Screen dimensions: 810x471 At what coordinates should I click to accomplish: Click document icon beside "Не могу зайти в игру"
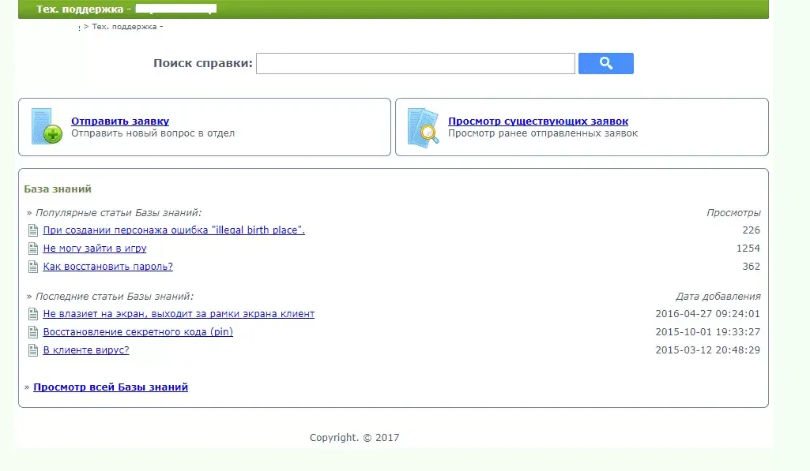(x=33, y=249)
